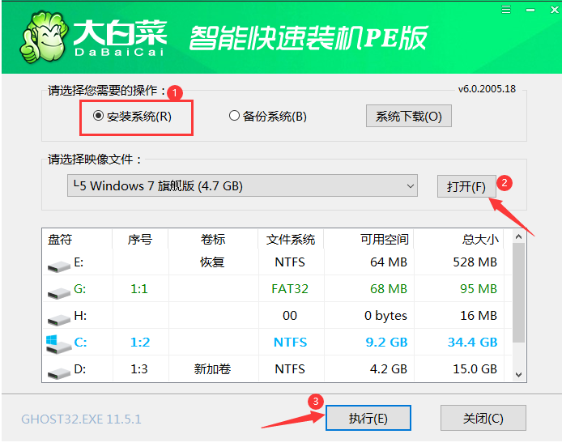Click the 16 MB total size cell

479,316
